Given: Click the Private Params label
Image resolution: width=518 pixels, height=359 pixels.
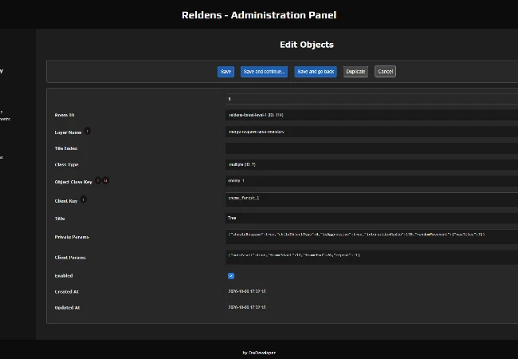Looking at the screenshot, I should pyautogui.click(x=72, y=237).
